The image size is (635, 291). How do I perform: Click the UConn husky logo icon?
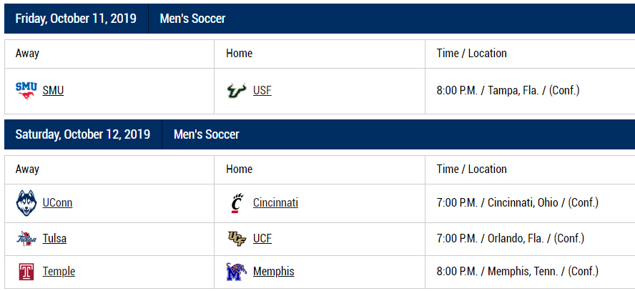point(26,203)
